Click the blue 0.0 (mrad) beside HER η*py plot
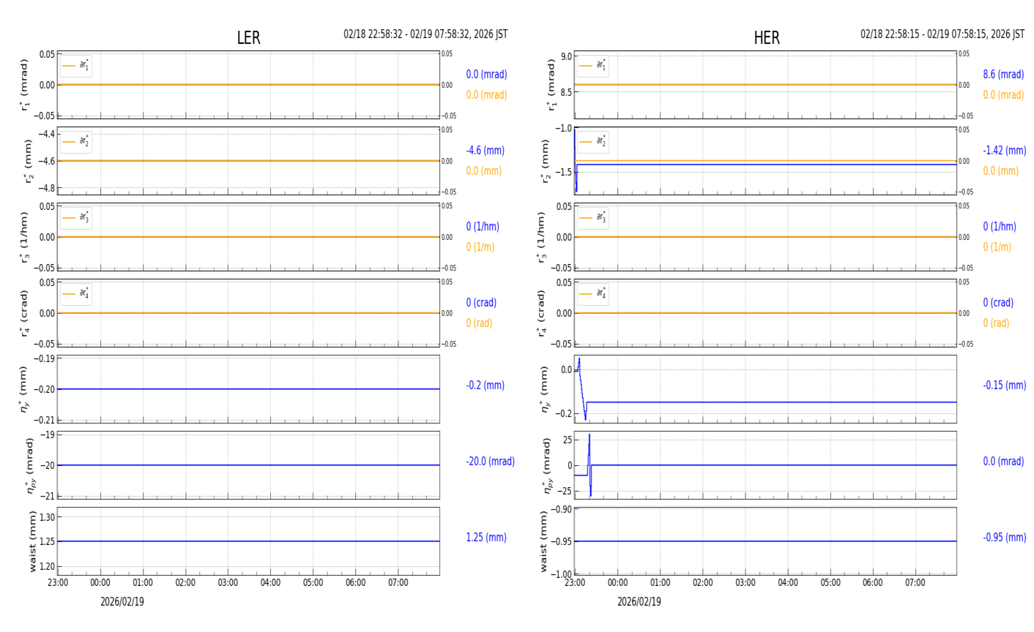 coord(1003,462)
